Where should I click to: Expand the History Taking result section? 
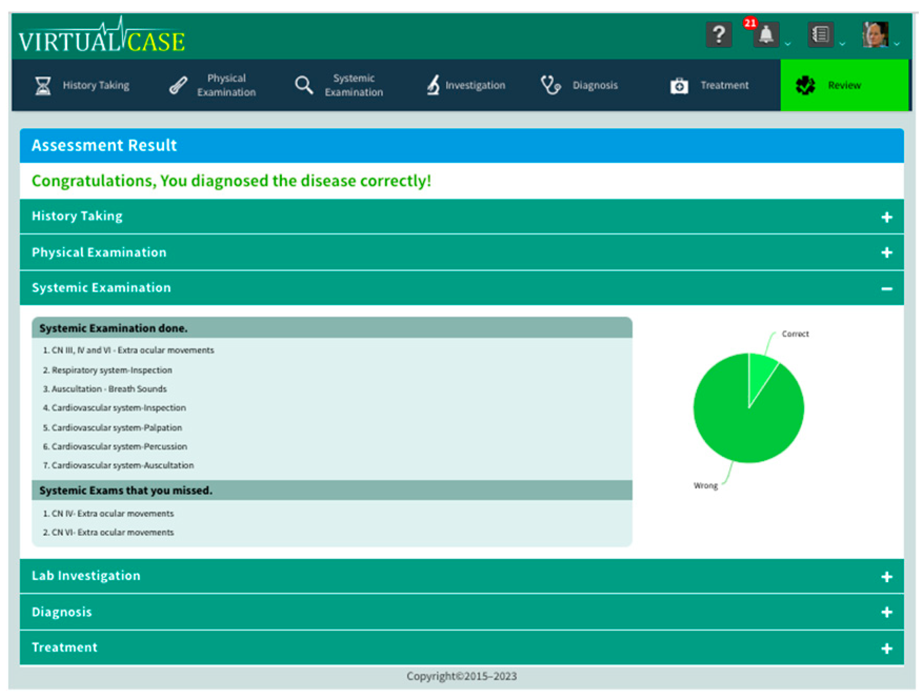pyautogui.click(x=886, y=217)
